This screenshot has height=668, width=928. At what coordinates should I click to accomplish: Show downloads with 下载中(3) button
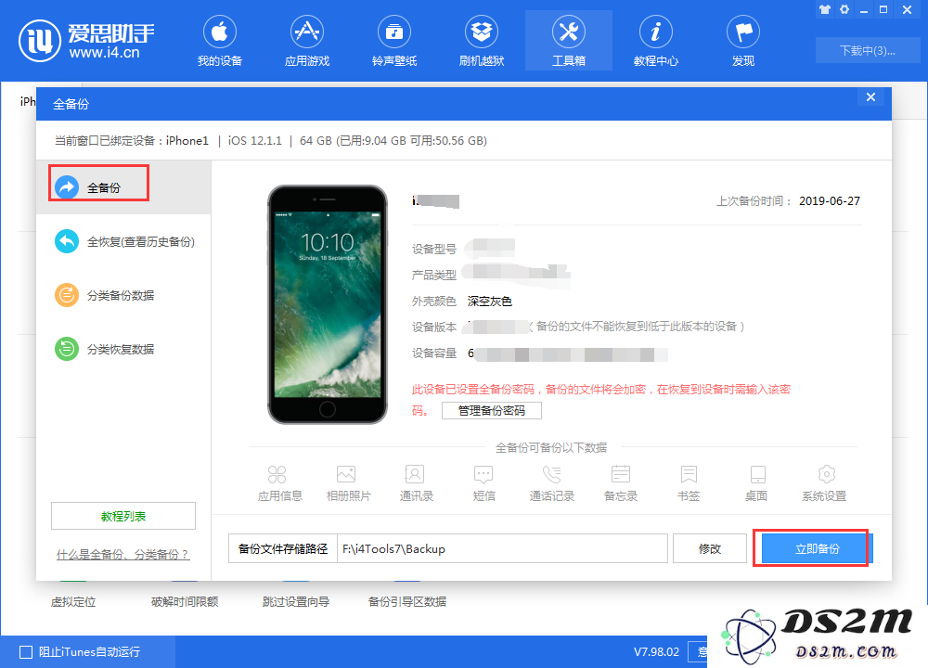tap(867, 51)
